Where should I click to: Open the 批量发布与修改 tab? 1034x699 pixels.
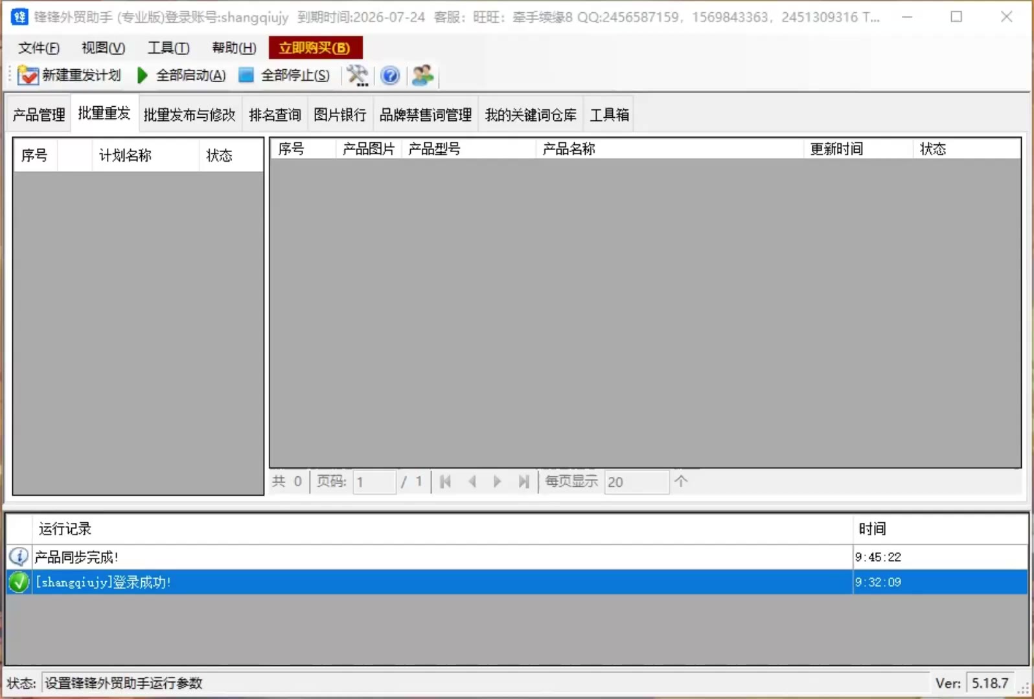189,115
